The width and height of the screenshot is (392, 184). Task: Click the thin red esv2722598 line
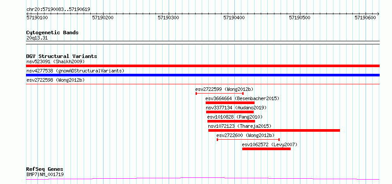(203, 84)
